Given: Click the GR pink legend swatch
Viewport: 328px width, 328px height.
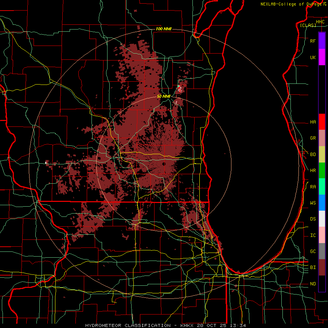Looking at the screenshot, I should 322,138.
